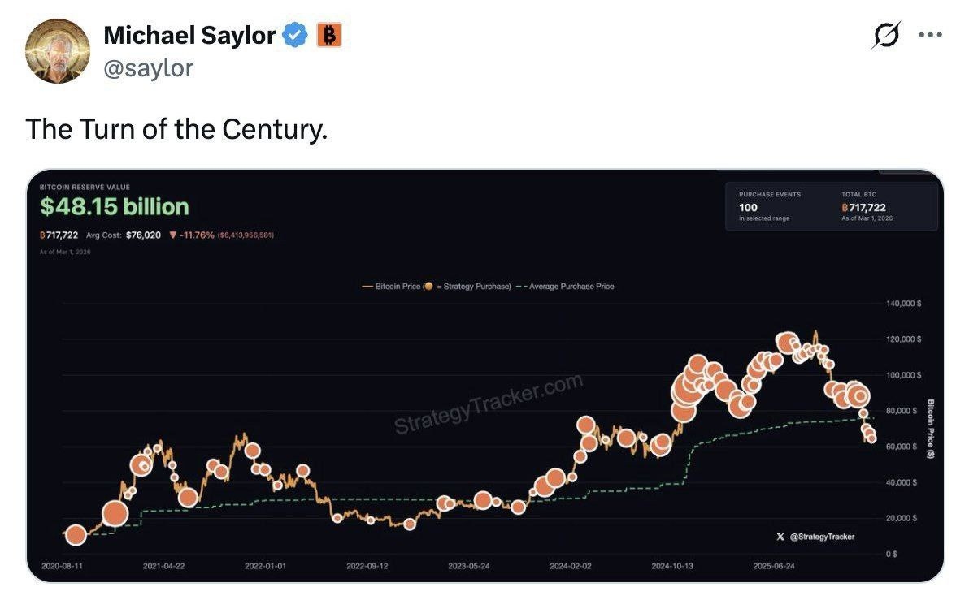
Task: Click the tweet text "The Turn of the Century."
Action: click(x=176, y=128)
